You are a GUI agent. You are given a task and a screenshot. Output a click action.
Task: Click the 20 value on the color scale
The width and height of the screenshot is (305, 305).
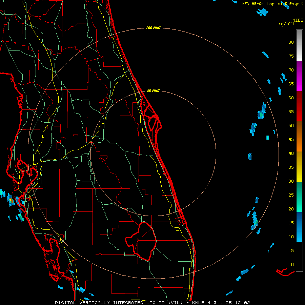pyautogui.click(x=291, y=209)
